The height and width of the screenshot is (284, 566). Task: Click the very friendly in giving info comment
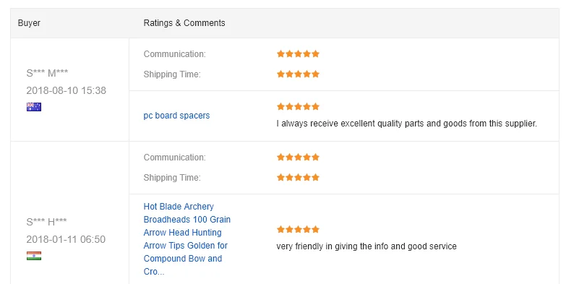click(x=366, y=246)
